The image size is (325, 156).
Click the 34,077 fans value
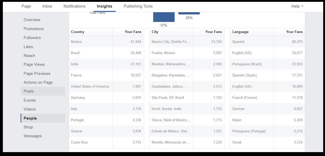pyautogui.click(x=297, y=53)
